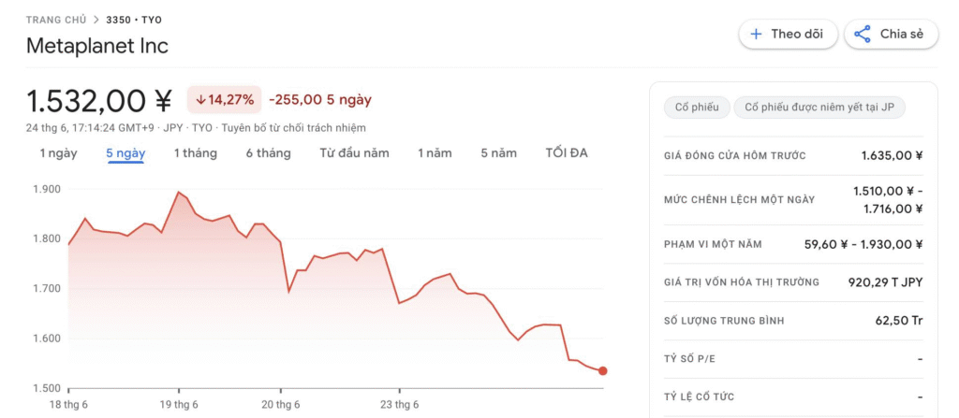Click the share icon on Chia sẻ
The height and width of the screenshot is (418, 959).
(863, 35)
